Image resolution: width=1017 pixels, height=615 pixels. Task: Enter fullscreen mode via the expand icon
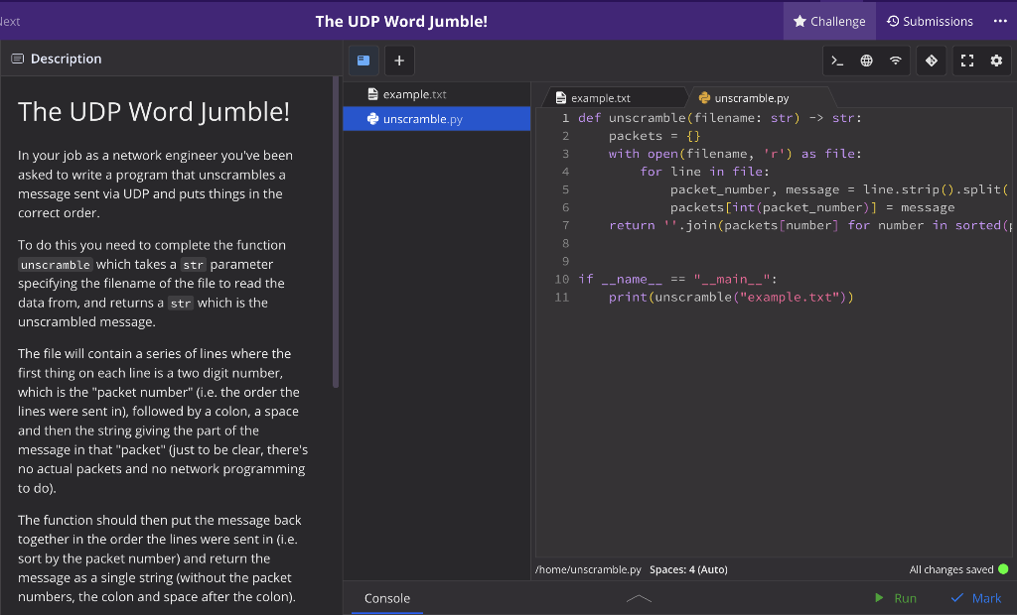(966, 61)
